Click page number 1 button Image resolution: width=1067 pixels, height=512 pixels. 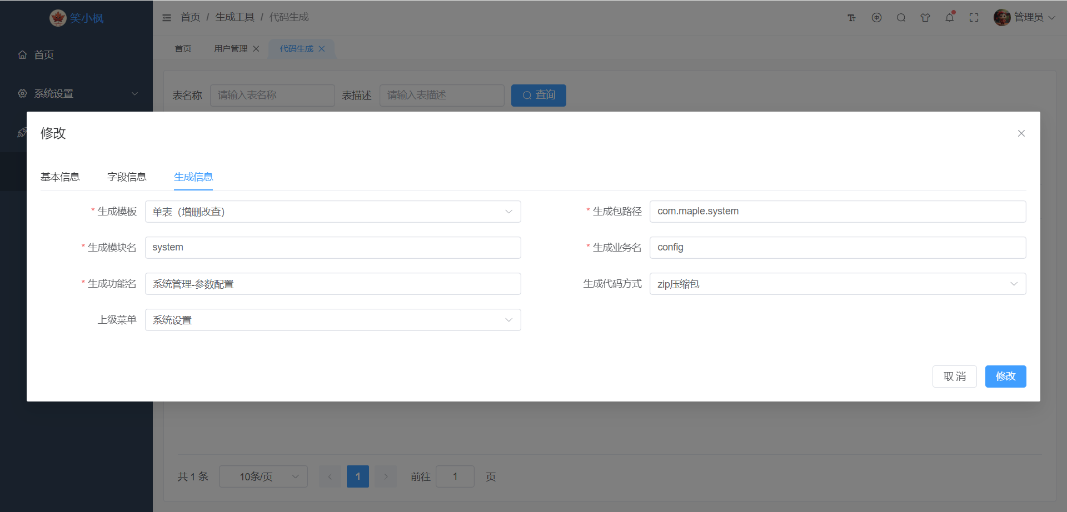[x=358, y=476]
